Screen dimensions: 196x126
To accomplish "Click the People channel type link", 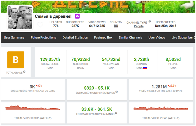I will 139,26.
